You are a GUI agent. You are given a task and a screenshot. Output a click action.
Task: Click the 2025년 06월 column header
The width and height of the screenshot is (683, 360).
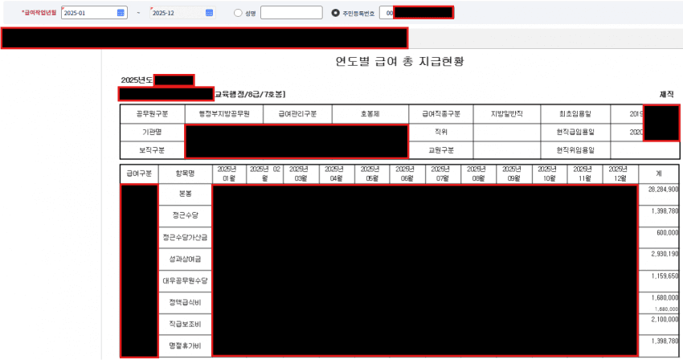pos(407,174)
